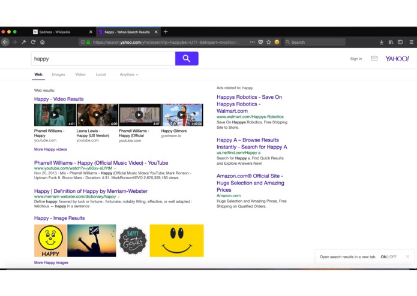Play the Happy Gilmore video thumbnail

tap(182, 114)
